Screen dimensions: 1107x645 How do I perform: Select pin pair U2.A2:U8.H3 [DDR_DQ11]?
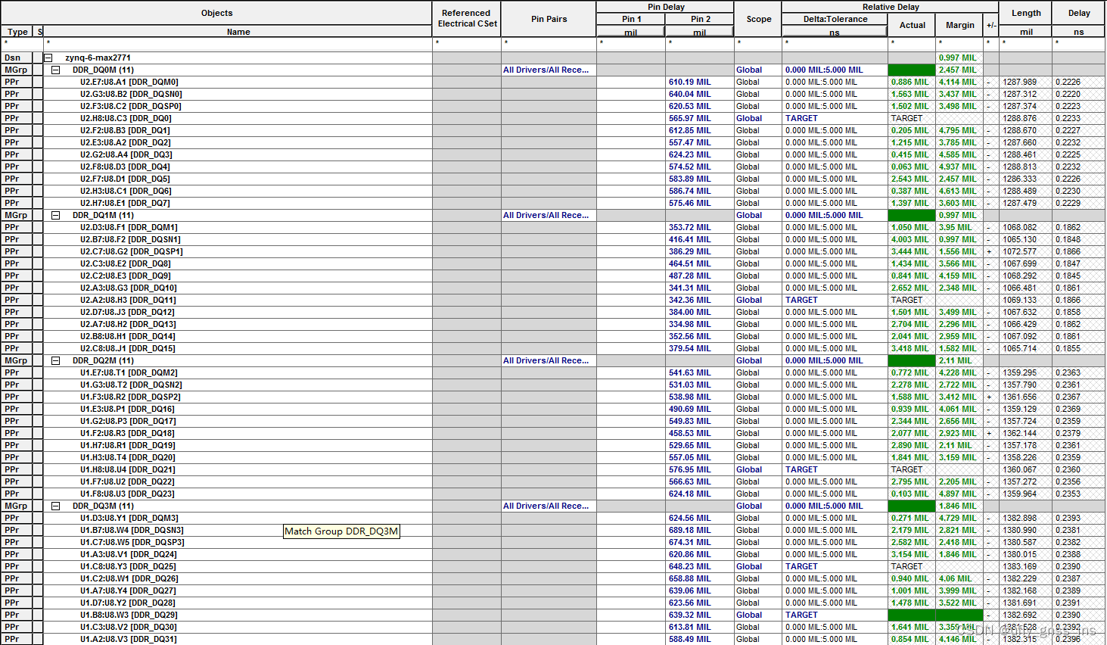pyautogui.click(x=128, y=300)
